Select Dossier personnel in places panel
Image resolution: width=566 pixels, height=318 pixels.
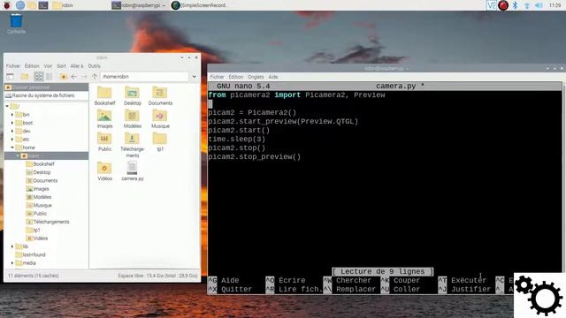coord(46,87)
